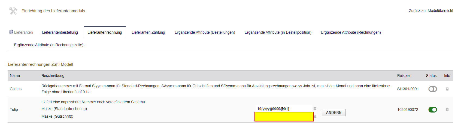461x128 pixels.
Task: Open the Lieferanten Zahlung tab
Action: click(148, 32)
